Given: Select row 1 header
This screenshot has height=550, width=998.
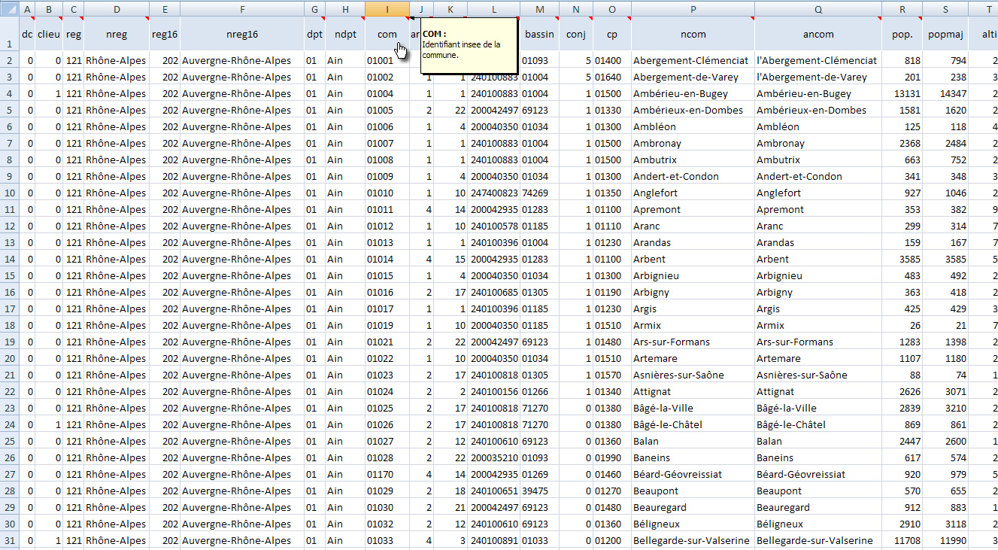Looking at the screenshot, I should coord(9,35).
